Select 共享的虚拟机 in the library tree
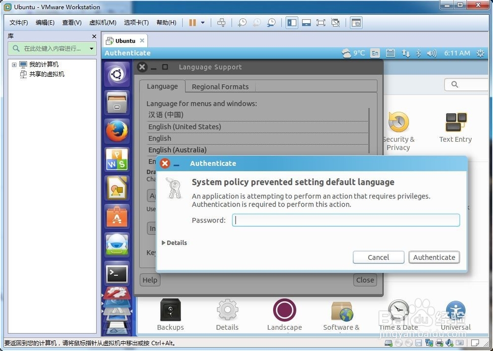 coord(46,74)
